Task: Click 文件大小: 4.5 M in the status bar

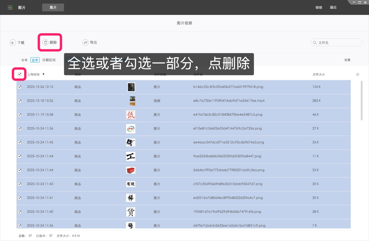Action: (68, 236)
